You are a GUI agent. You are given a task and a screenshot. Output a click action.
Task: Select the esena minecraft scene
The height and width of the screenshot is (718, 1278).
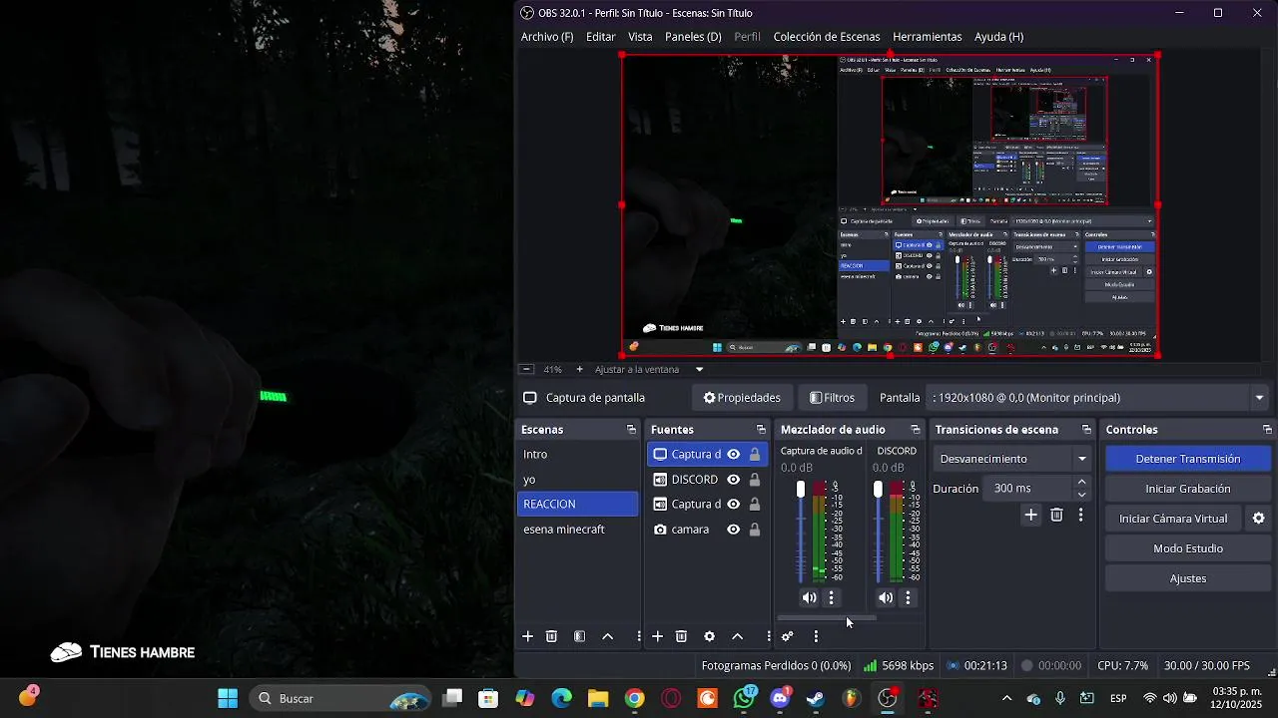coord(577,530)
